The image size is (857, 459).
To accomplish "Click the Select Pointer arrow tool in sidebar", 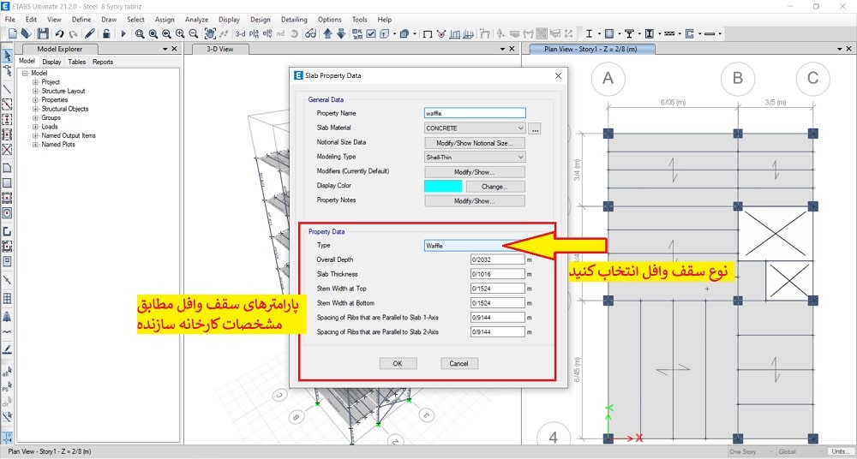I will coord(7,56).
